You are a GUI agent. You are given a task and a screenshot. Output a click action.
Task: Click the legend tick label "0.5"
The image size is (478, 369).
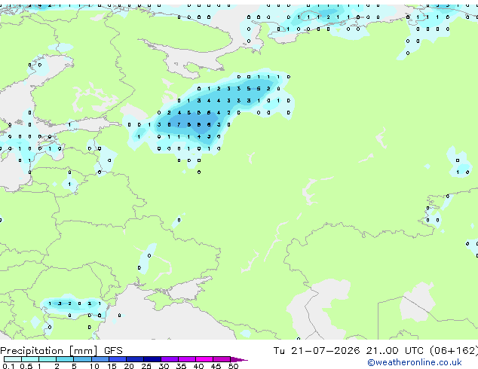tap(26, 366)
